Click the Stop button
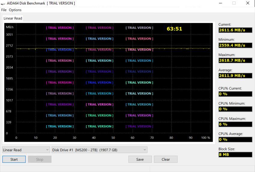Screen dimensions: 255x172 40,159
